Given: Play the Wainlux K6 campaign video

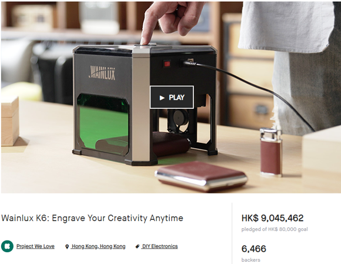Looking at the screenshot, I should (x=172, y=97).
